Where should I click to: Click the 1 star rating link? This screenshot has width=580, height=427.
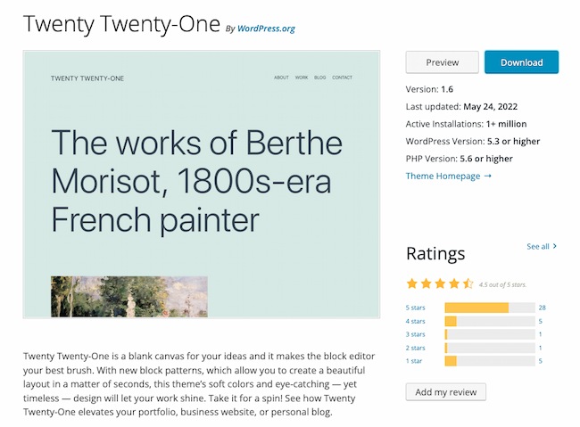[416, 361]
